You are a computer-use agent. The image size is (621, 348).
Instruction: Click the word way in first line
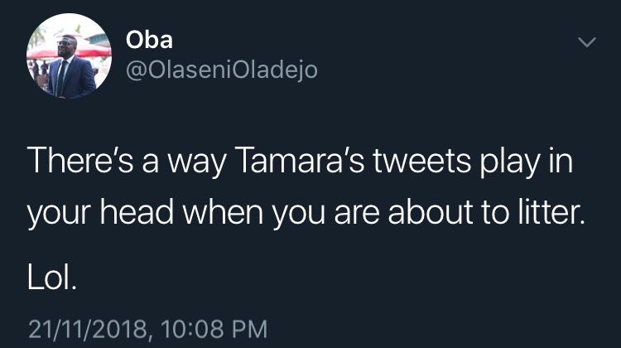coord(197,165)
